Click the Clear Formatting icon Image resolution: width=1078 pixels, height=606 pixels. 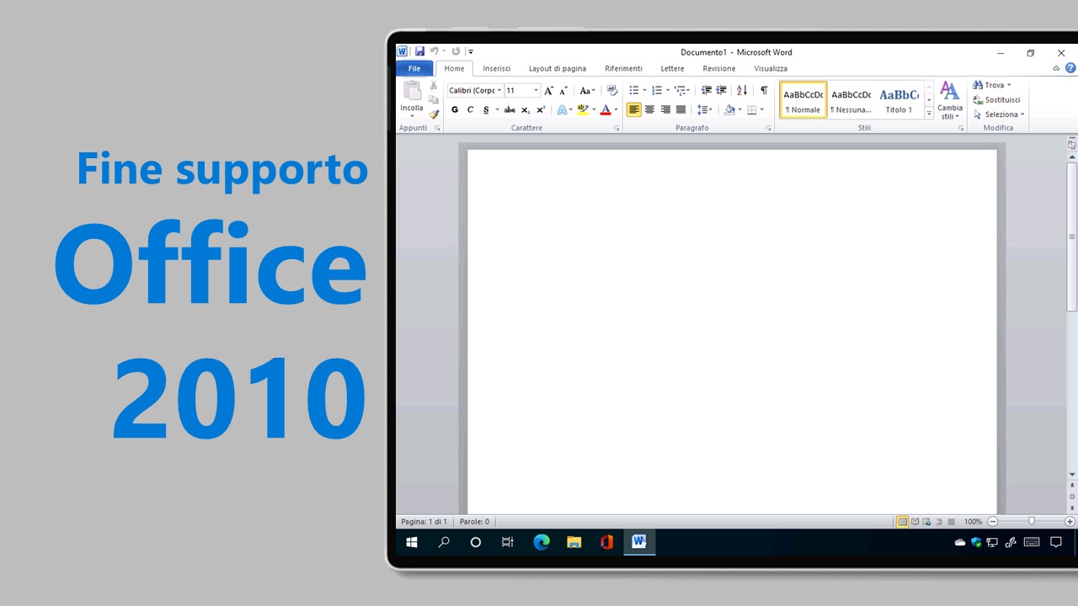pyautogui.click(x=612, y=90)
